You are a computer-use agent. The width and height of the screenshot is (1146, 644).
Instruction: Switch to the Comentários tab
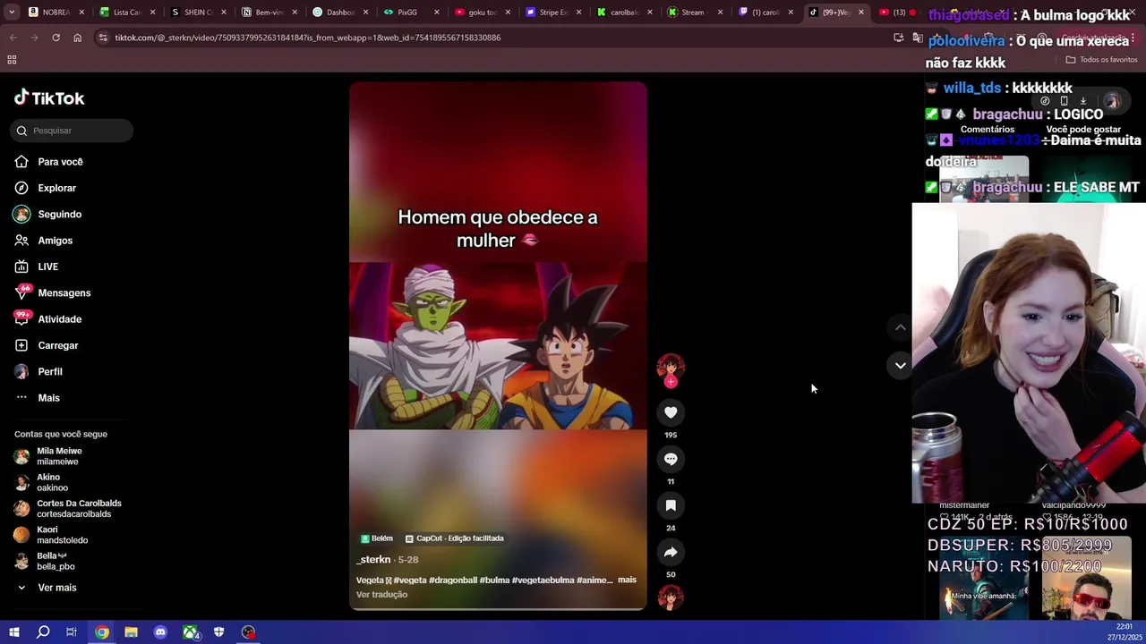[988, 130]
